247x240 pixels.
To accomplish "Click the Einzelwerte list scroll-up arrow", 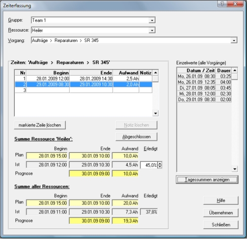I will click(235, 70).
